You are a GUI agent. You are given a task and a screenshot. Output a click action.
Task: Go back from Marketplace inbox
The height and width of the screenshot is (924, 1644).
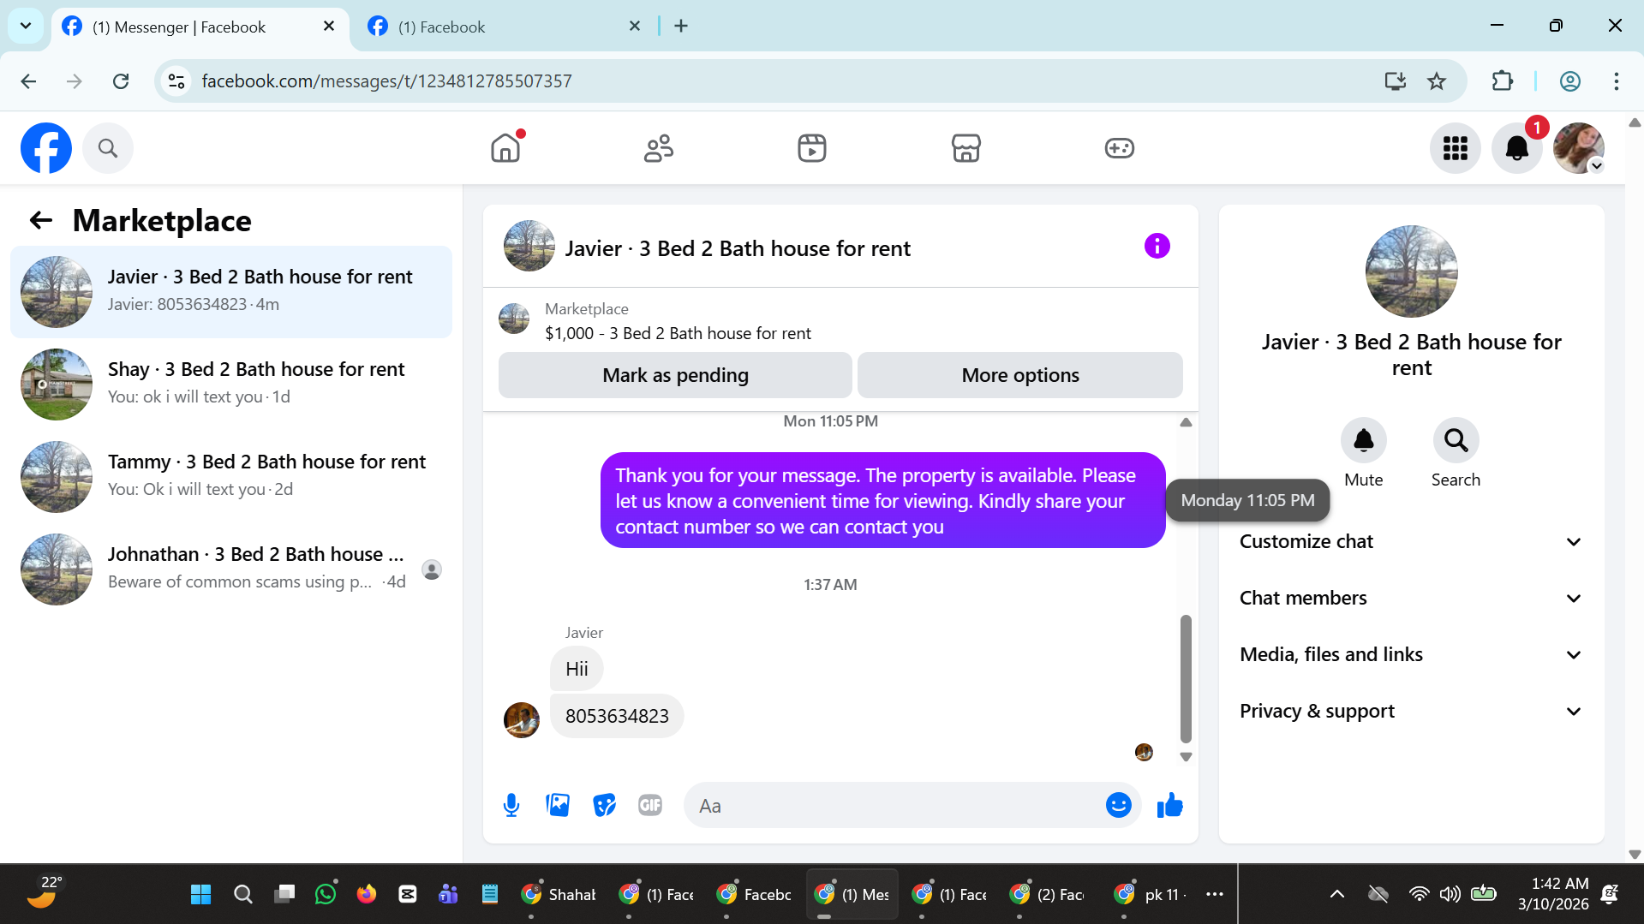coord(41,221)
